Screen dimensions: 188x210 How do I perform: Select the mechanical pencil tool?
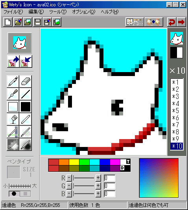coord(13,81)
